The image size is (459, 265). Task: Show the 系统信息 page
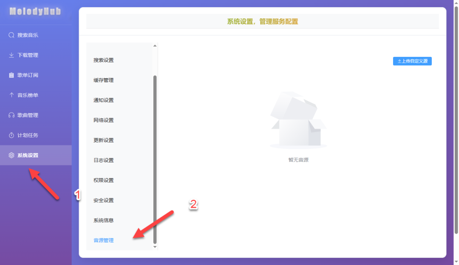pos(104,220)
